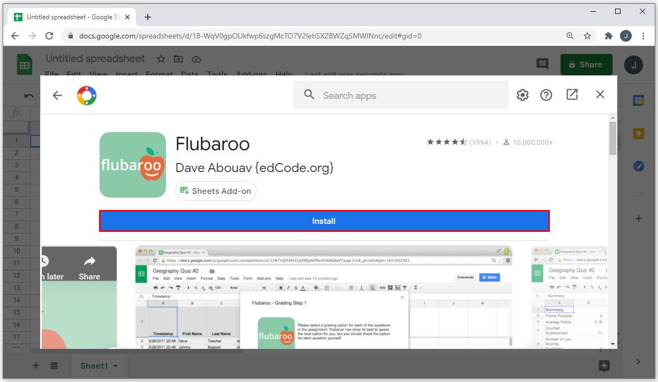Open Google Calendar side panel icon

tap(638, 101)
